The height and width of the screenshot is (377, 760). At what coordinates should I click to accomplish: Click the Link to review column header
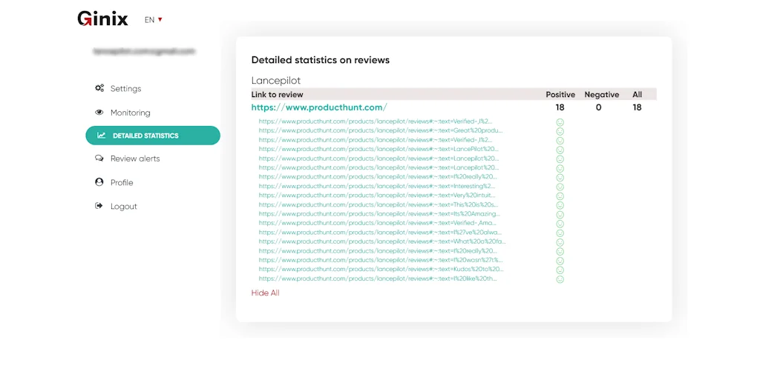click(278, 95)
